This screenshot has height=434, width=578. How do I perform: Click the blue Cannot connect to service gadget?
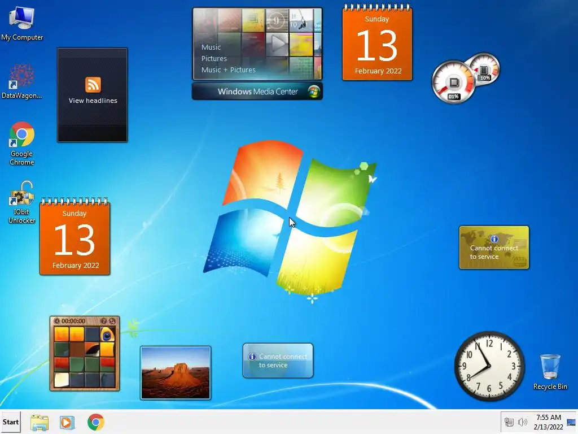278,361
